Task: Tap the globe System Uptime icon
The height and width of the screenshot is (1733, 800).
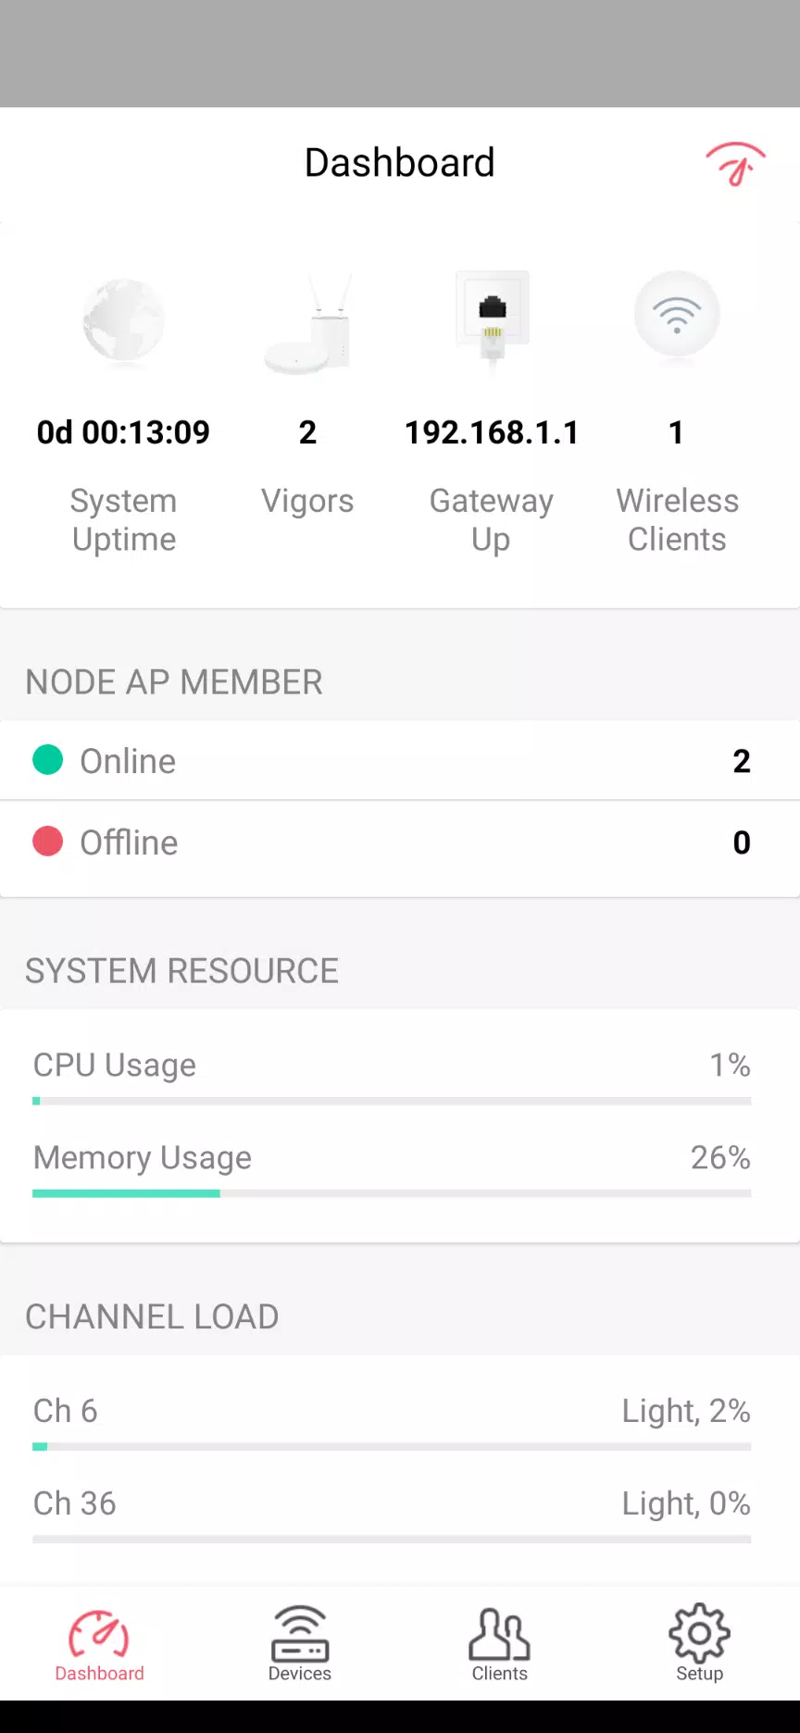Action: point(123,320)
